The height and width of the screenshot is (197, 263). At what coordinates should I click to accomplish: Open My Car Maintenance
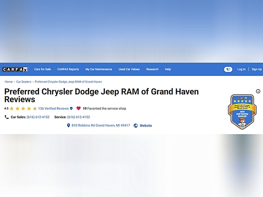[x=99, y=69]
